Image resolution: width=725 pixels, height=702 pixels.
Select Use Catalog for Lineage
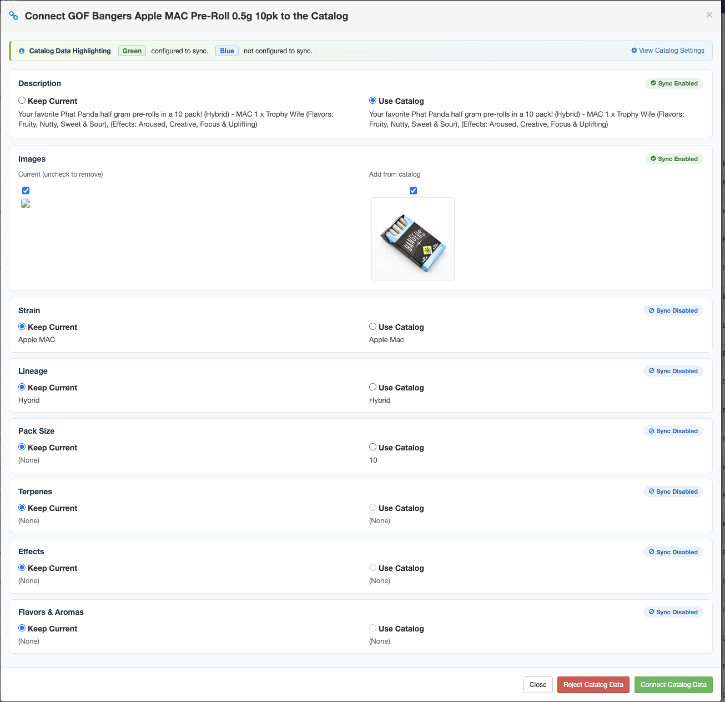pos(373,387)
